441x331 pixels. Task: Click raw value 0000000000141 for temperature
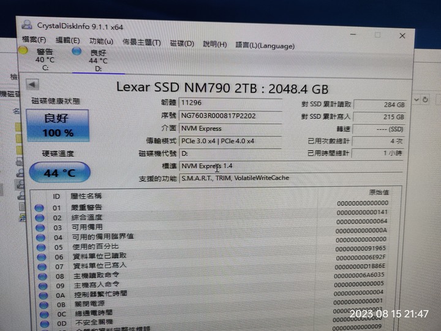pos(362,212)
